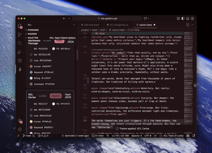Open the Source Control view

pos(20,35)
